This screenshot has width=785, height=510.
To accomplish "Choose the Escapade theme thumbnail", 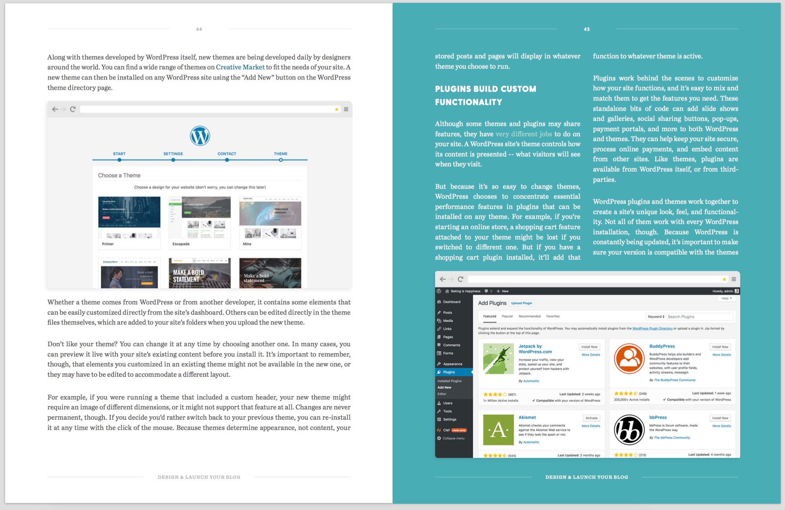I will point(200,223).
